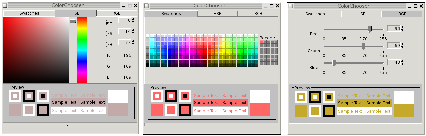Click the large pinkish-gray preview block in HSB window
Screen dimensions: 426x136
coord(118,109)
